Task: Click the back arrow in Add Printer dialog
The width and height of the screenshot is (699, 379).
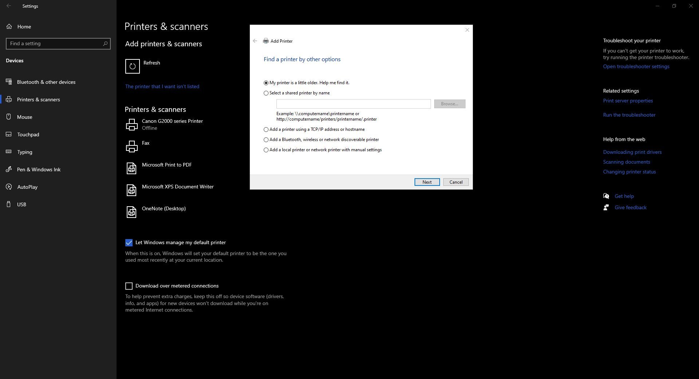Action: coord(255,41)
